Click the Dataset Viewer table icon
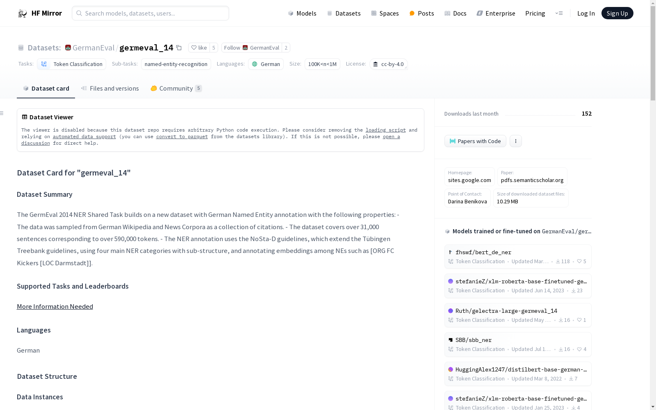 click(x=25, y=117)
